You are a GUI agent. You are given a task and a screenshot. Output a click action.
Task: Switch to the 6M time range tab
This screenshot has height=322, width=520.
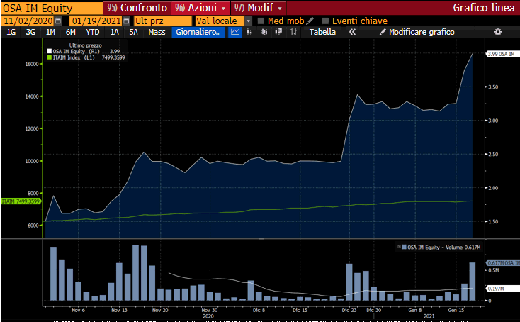(70, 32)
